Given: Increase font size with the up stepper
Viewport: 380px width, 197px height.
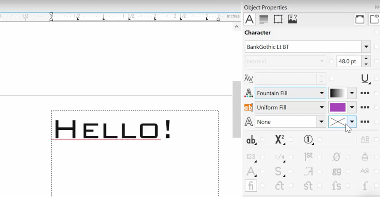Looking at the screenshot, I should tap(366, 59).
